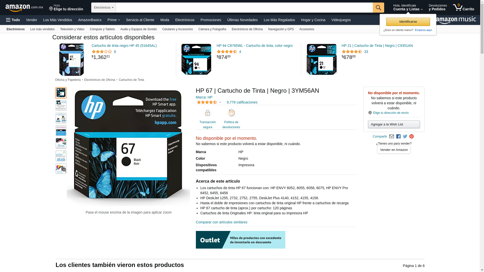Viewport: 484px width, 272px height.
Task: Share product via Pinterest icon
Action: (x=412, y=137)
